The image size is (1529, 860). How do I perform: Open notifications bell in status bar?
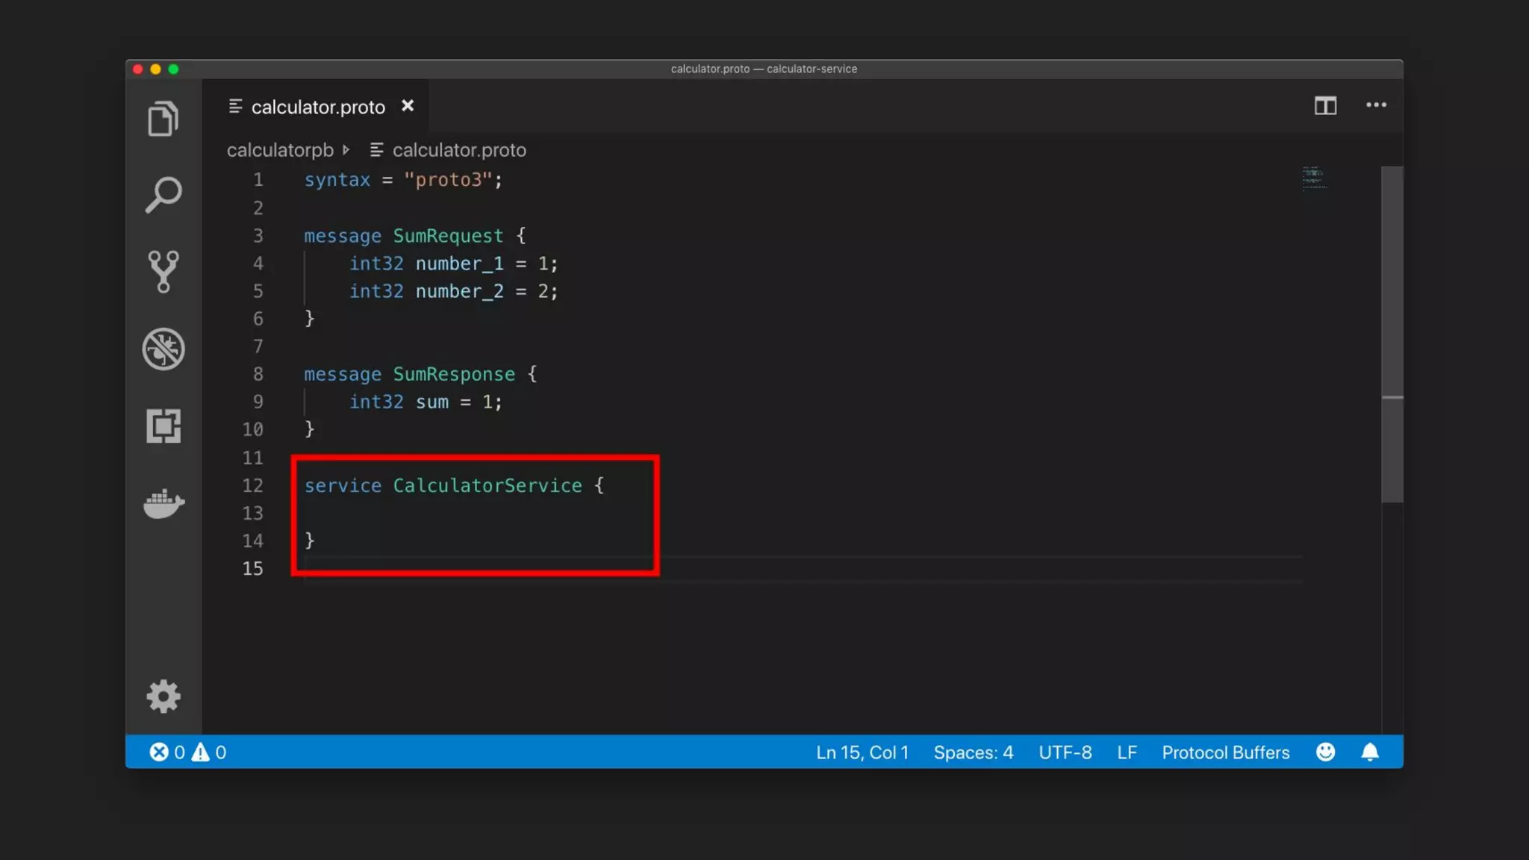pos(1369,752)
